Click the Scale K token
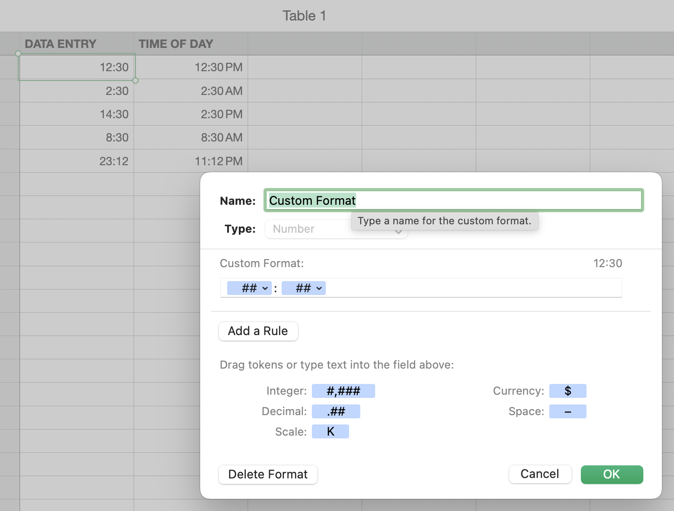 (x=330, y=432)
